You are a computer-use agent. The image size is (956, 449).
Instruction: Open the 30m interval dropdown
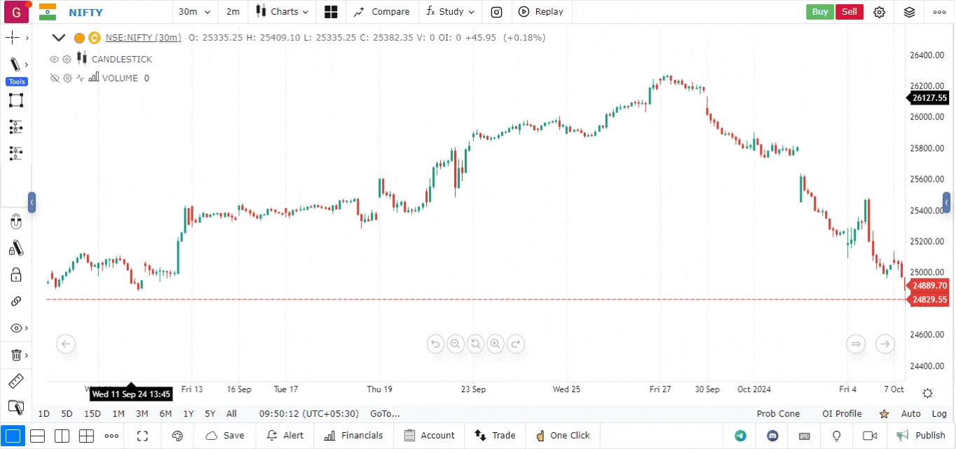pyautogui.click(x=194, y=12)
